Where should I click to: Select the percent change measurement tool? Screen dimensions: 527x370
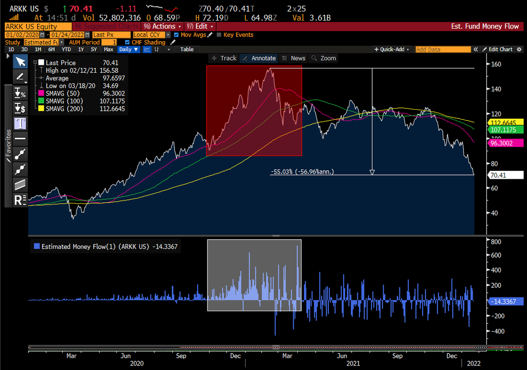click(20, 93)
